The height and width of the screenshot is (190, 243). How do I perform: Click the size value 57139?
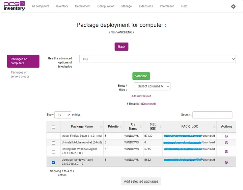[x=148, y=136]
